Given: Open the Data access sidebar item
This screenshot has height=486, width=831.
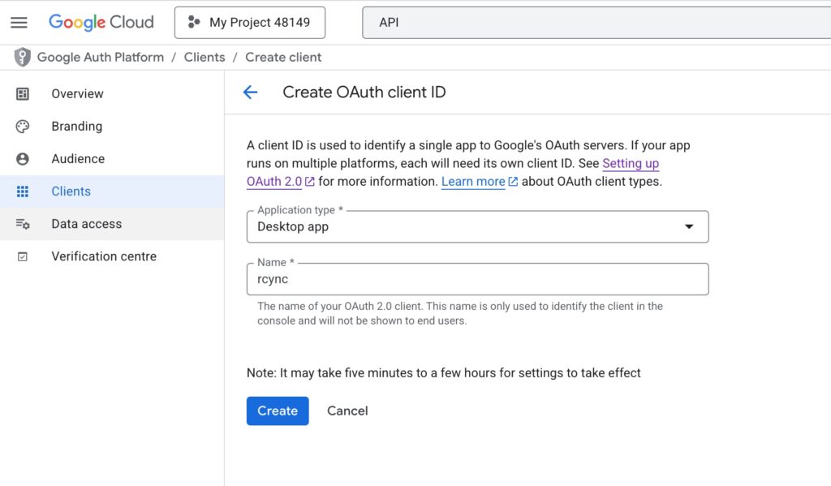Looking at the screenshot, I should pyautogui.click(x=112, y=224).
